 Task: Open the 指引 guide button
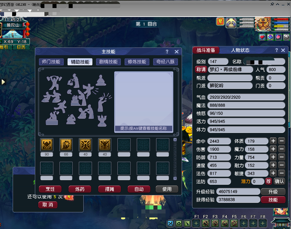coord(5,47)
